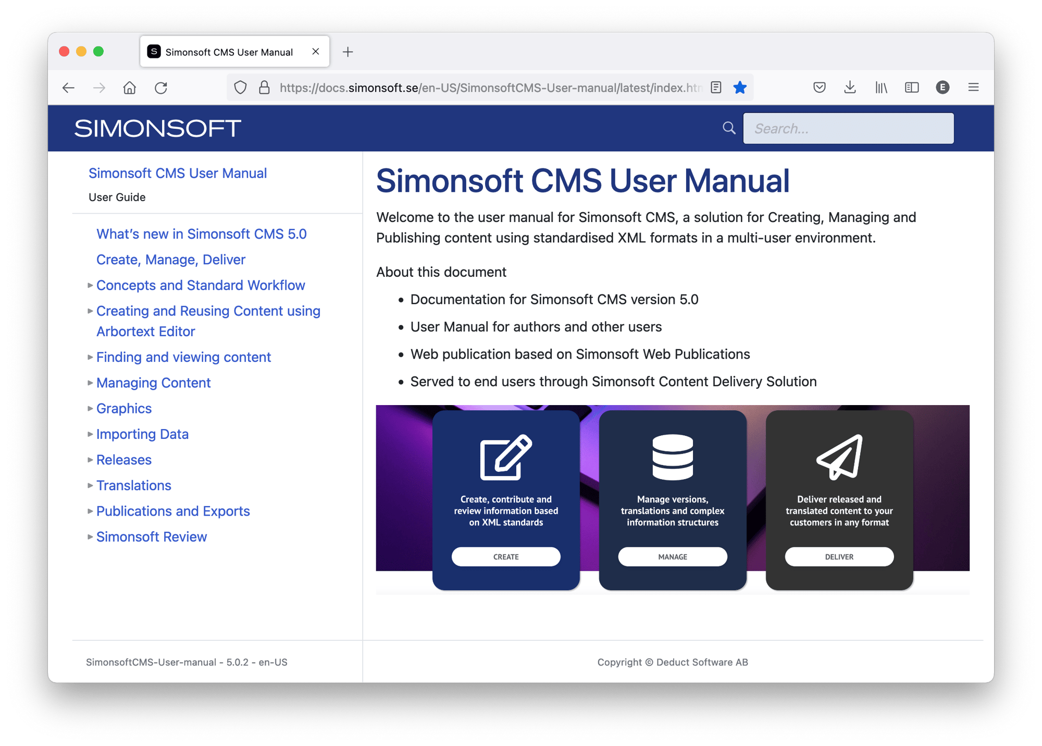The image size is (1042, 746).
Task: Reload the page with the refresh icon
Action: pyautogui.click(x=161, y=88)
